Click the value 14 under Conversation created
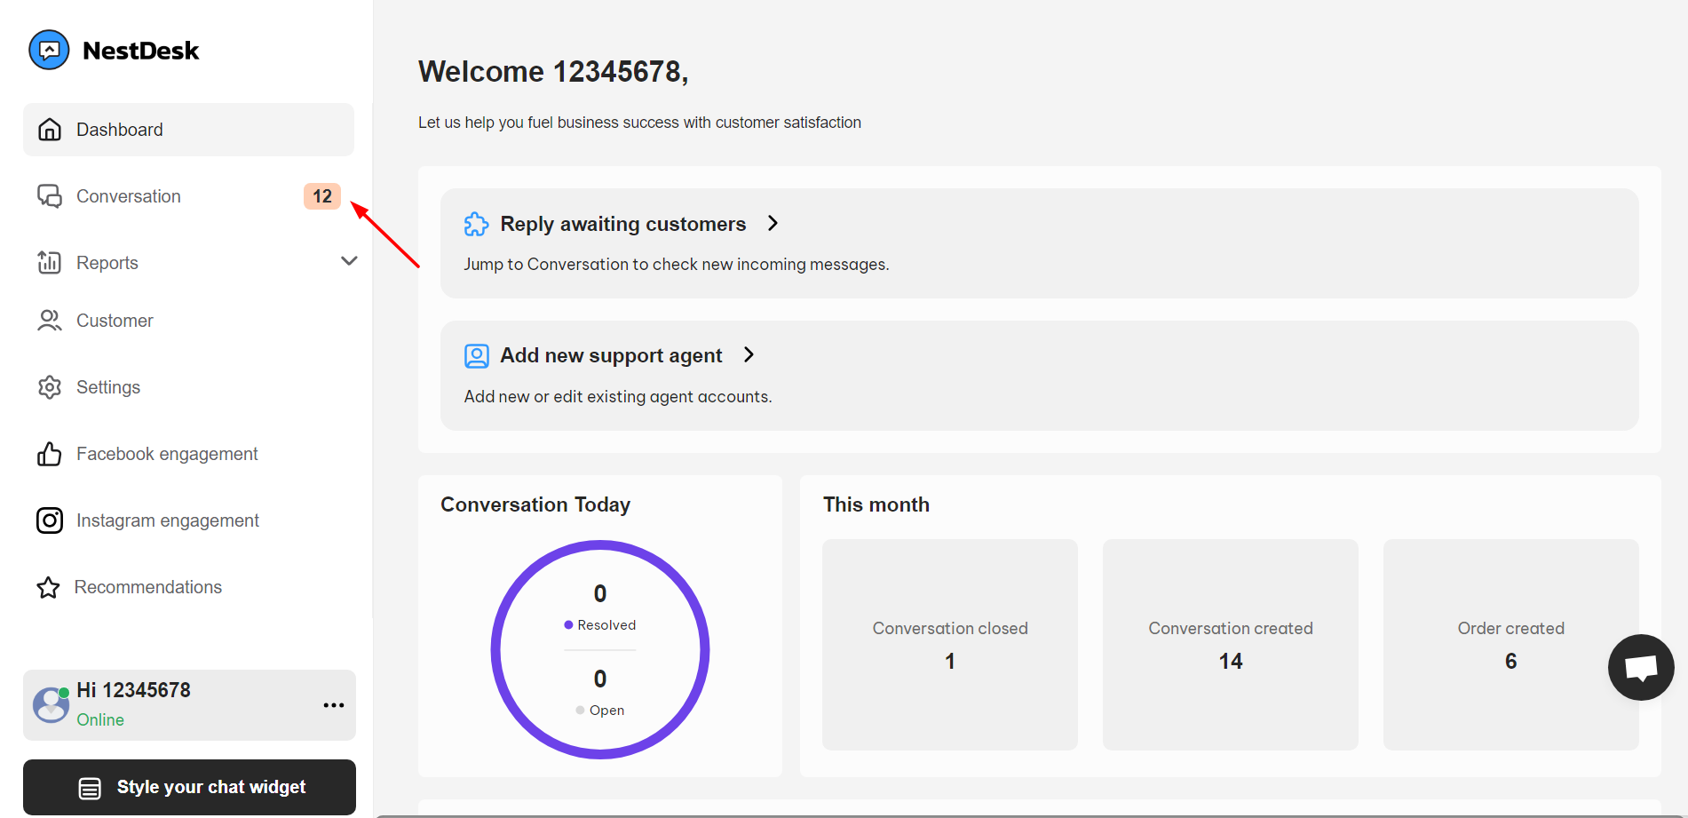The width and height of the screenshot is (1688, 818). pos(1231,661)
